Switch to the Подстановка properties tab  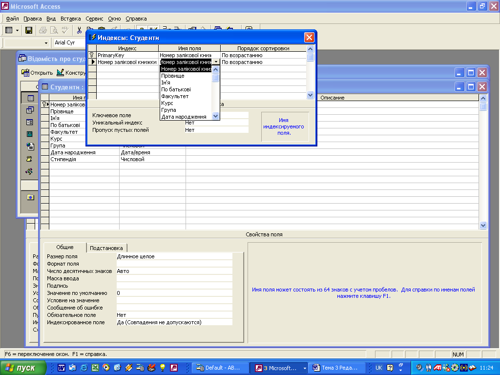pos(106,248)
